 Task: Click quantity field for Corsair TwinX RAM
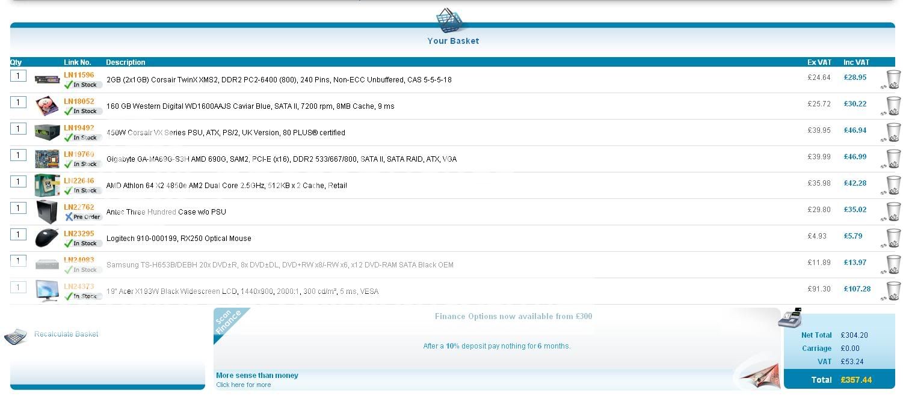click(18, 76)
